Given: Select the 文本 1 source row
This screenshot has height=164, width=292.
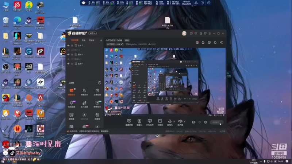Looking at the screenshot, I should coord(85,45).
